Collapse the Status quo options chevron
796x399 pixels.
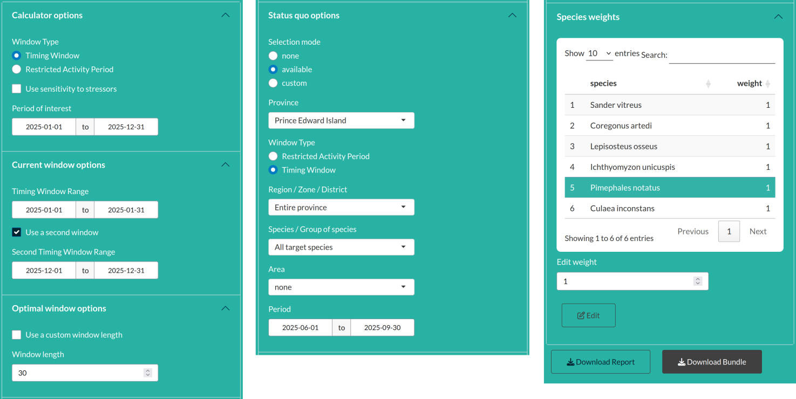[512, 15]
